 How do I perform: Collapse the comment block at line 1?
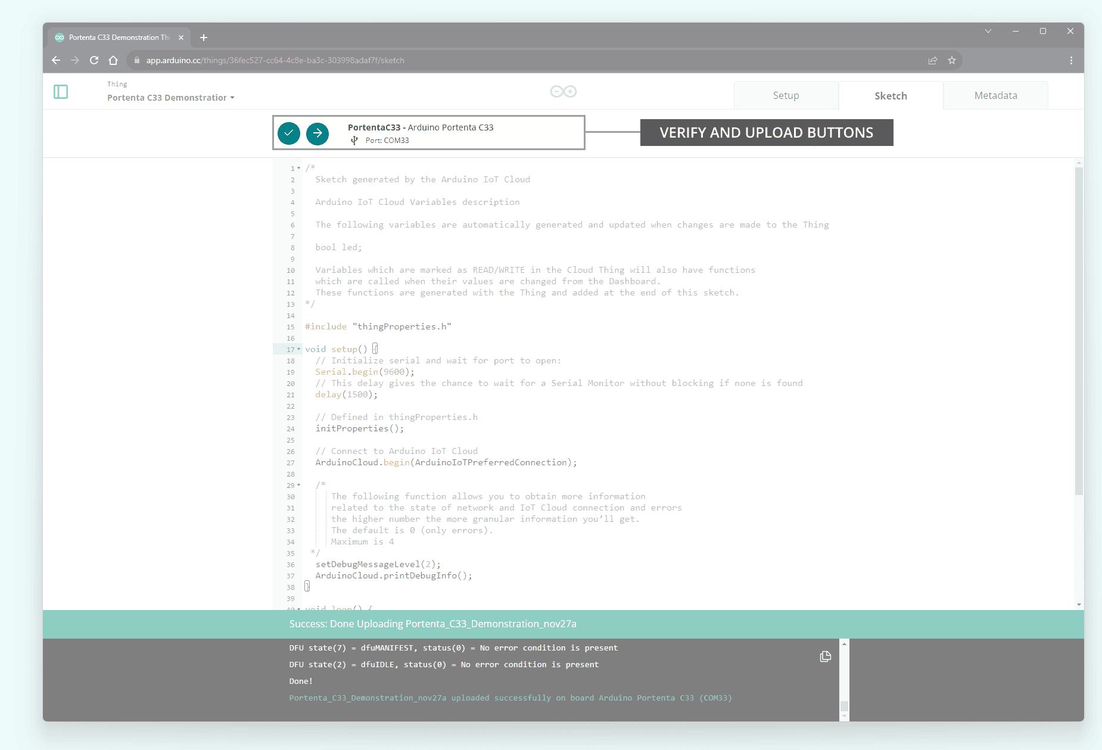pos(299,168)
